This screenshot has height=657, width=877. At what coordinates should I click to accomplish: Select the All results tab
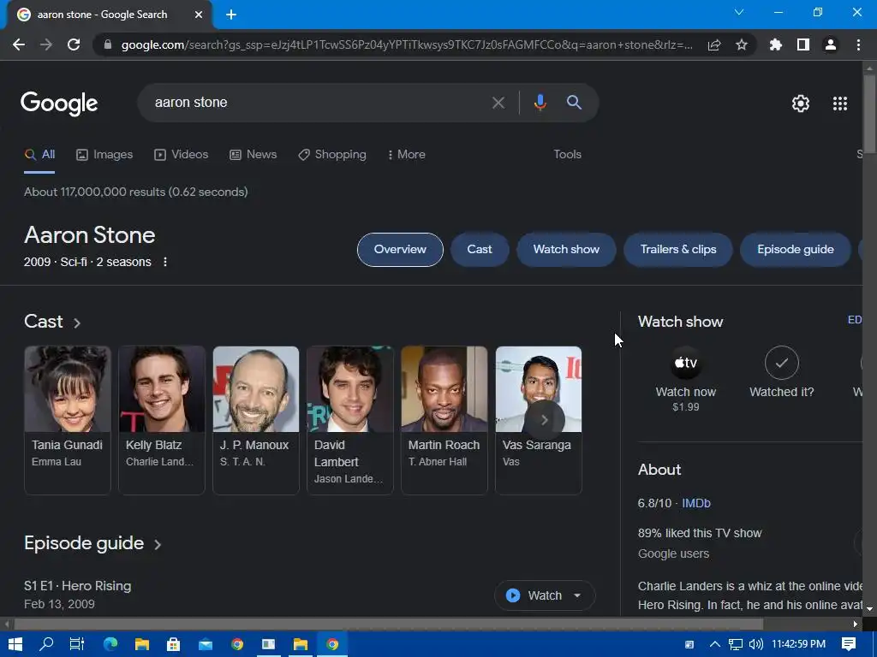click(x=39, y=155)
